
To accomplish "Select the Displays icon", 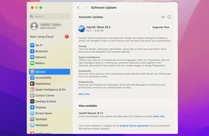I will pos(32,107).
